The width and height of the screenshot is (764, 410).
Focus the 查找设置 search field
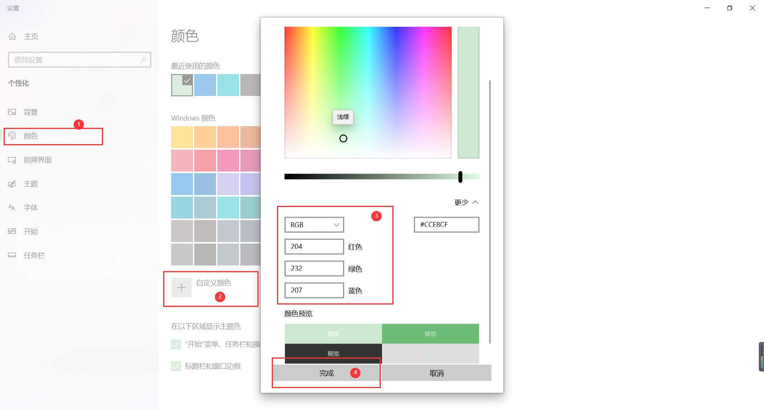pos(80,60)
